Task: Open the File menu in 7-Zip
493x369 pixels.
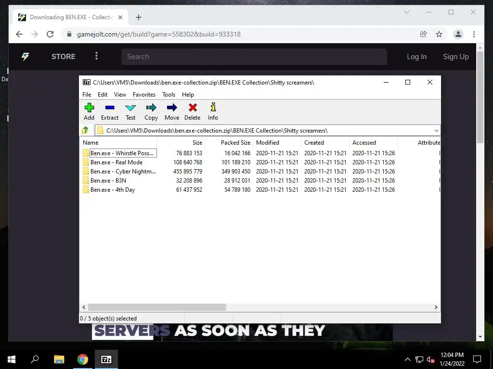Action: (87, 95)
